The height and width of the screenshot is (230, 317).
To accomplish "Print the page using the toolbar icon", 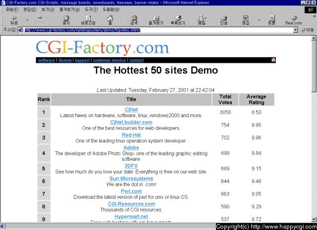I will [x=223, y=20].
